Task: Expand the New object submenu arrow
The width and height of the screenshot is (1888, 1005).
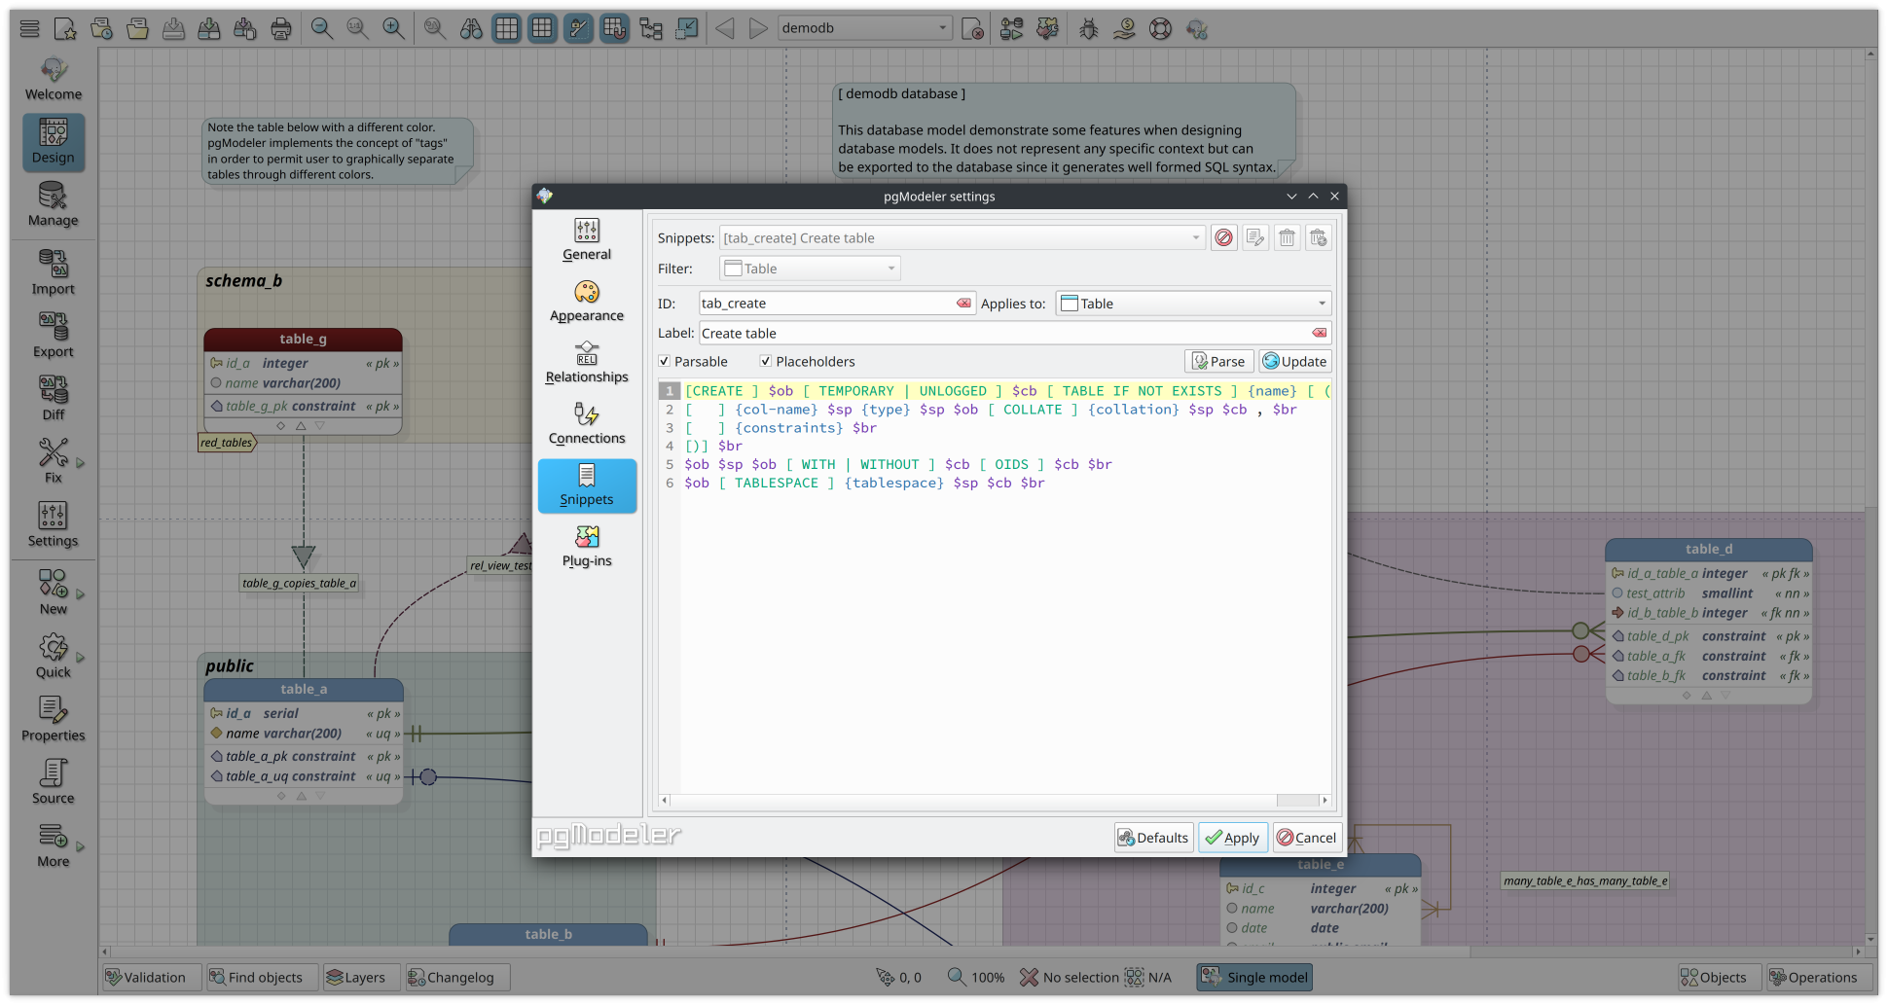Action: click(x=81, y=594)
